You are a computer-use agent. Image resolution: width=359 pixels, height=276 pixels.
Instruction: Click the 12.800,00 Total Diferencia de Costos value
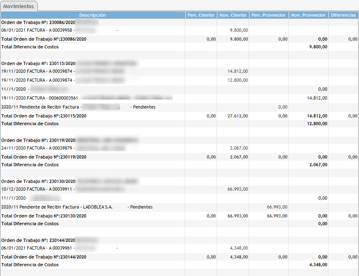click(x=317, y=124)
